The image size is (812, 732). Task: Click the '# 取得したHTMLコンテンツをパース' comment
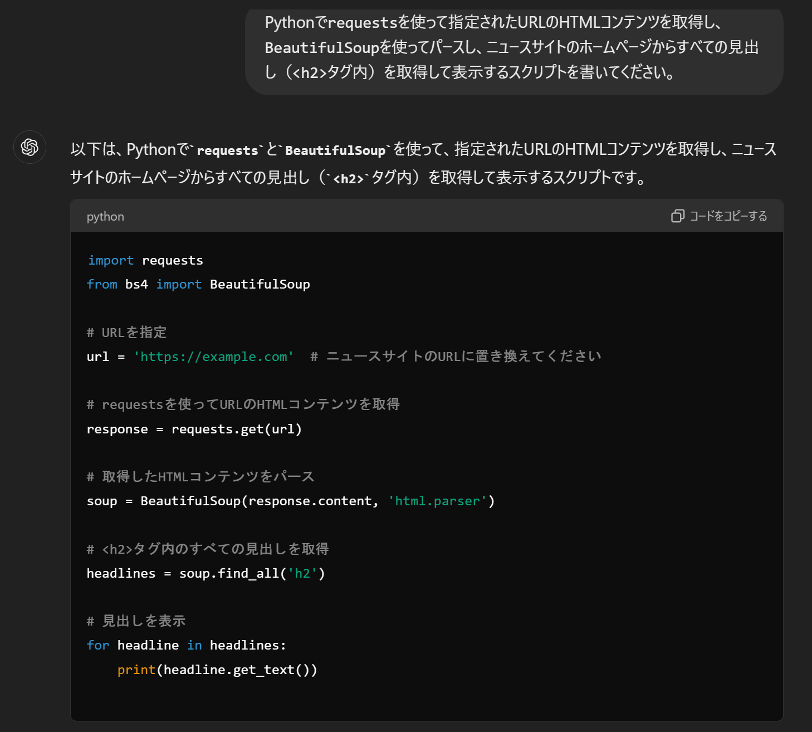click(x=200, y=477)
